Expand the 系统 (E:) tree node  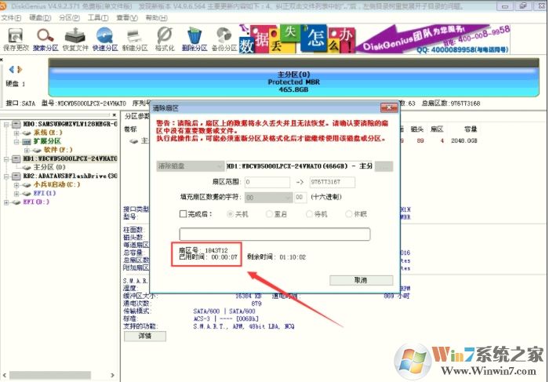pos(16,133)
